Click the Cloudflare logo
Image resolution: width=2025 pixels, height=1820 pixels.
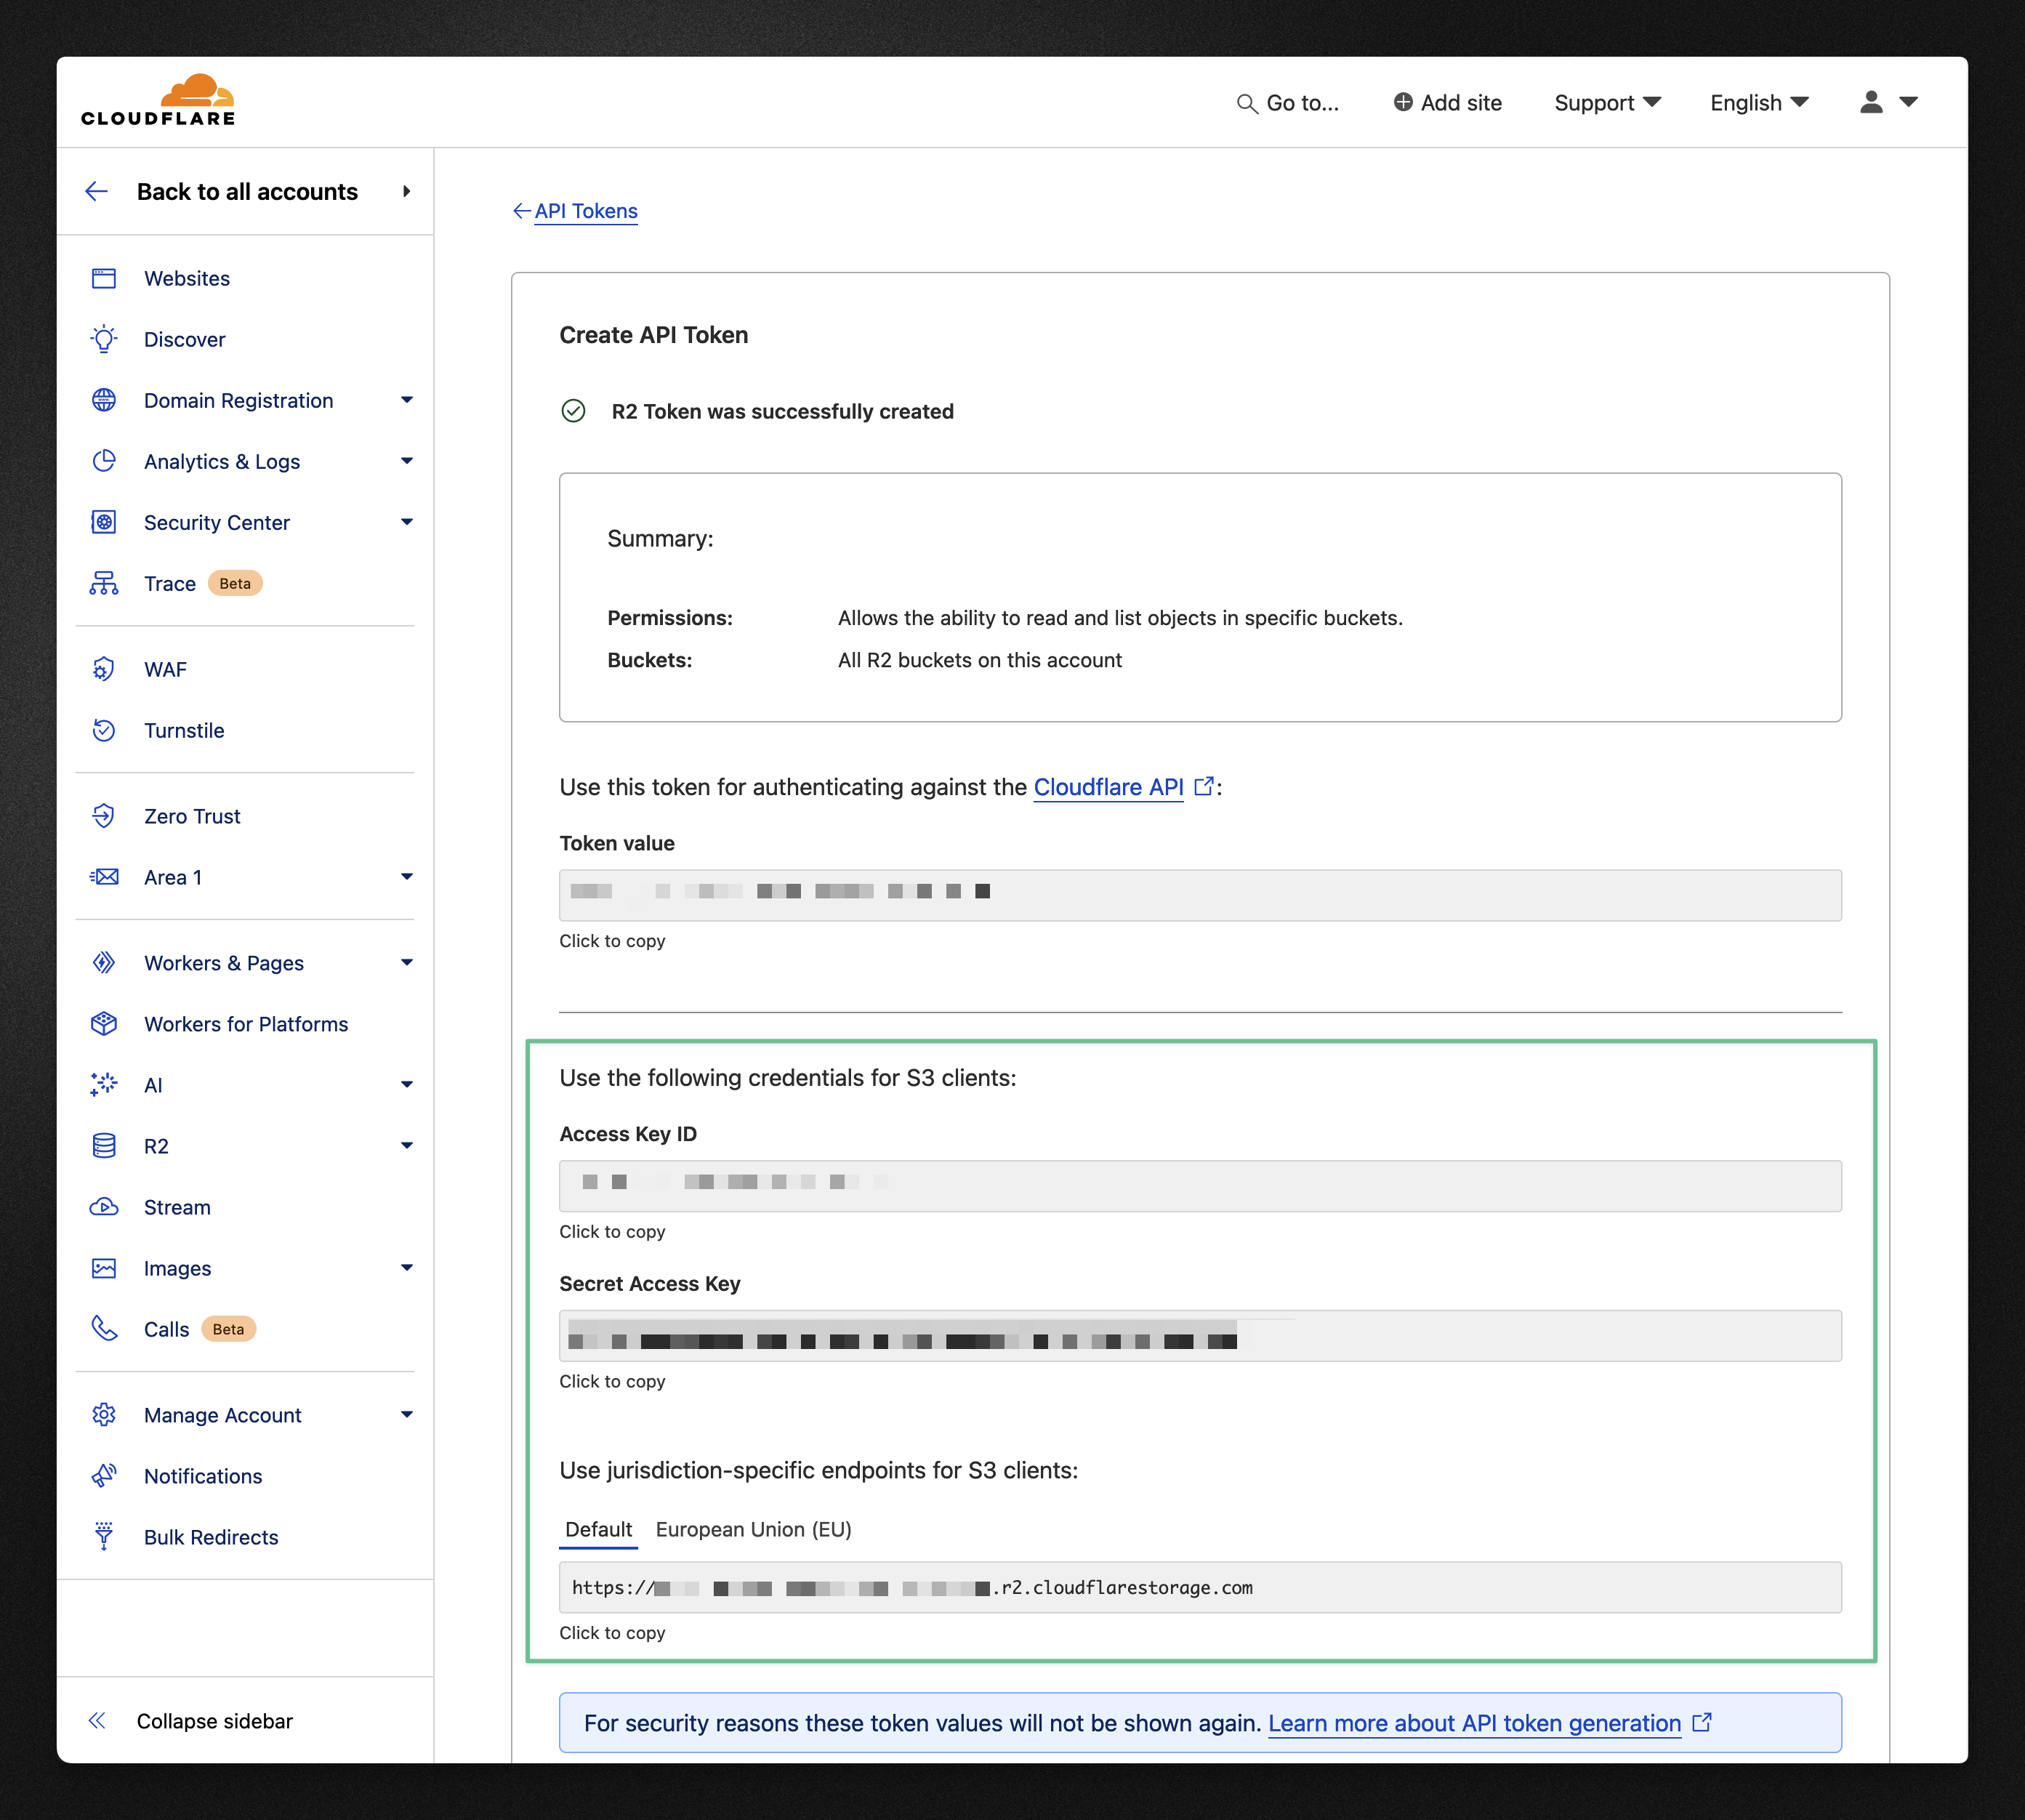click(158, 100)
